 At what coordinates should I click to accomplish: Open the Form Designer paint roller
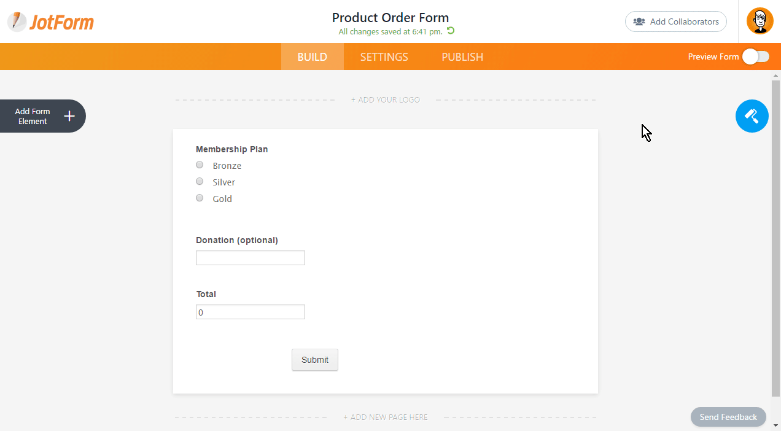[752, 115]
